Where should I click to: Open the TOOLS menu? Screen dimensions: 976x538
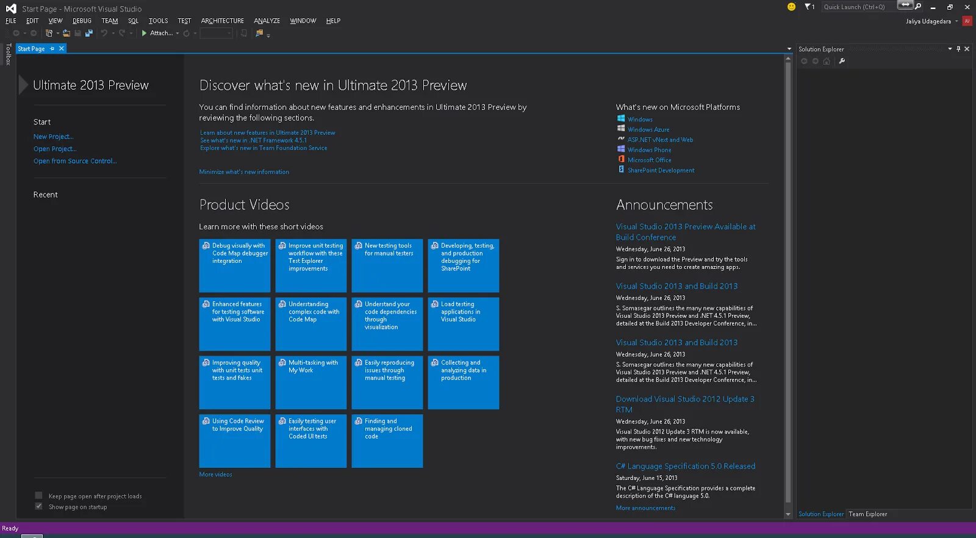coord(158,21)
